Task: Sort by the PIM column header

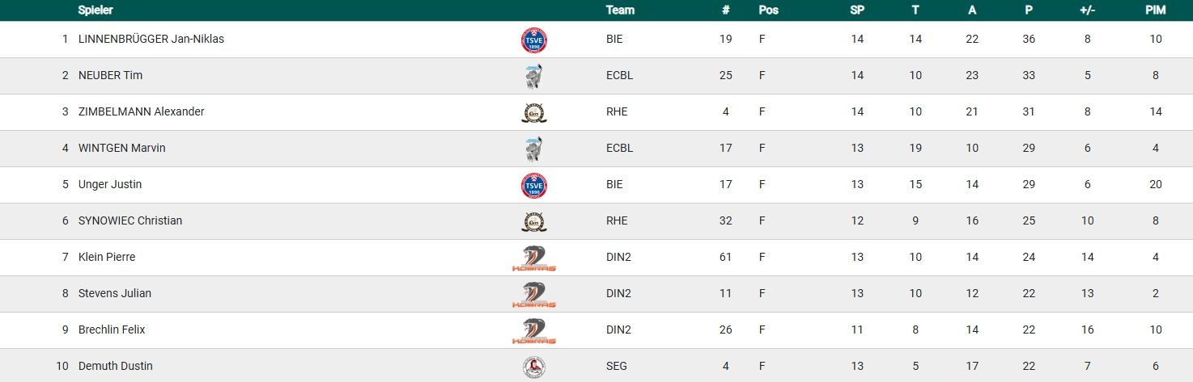Action: coord(1155,10)
